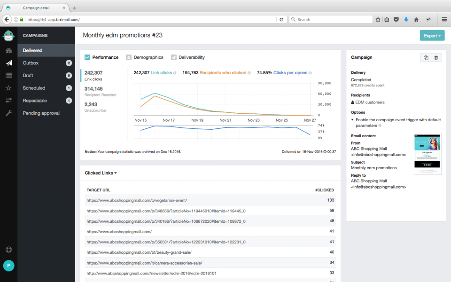Screen dimensions: 451x282
Task: Click the #CLICKED column header
Action: click(x=325, y=190)
